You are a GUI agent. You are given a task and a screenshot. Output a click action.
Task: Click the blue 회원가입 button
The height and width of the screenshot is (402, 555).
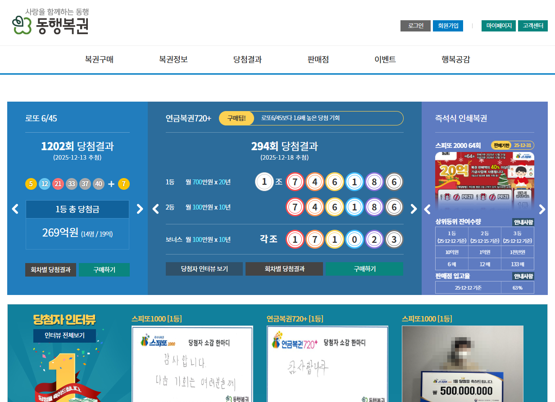click(448, 26)
